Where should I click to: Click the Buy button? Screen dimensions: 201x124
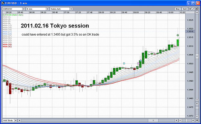pyautogui.click(x=178, y=9)
